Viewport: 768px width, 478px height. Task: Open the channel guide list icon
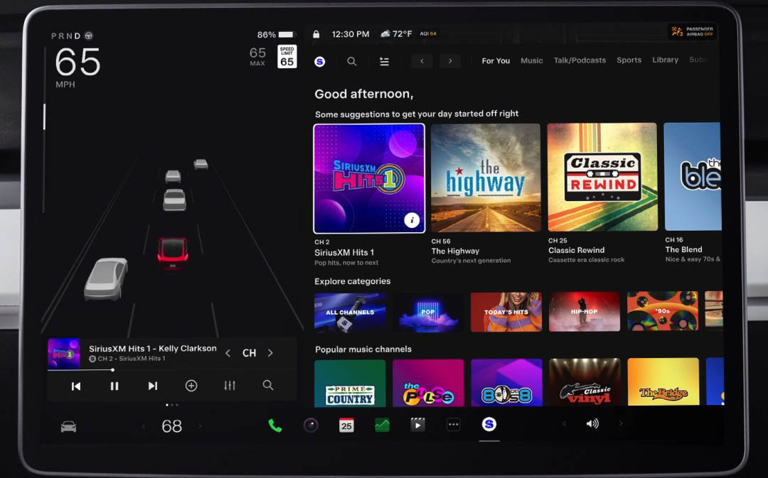pos(384,61)
